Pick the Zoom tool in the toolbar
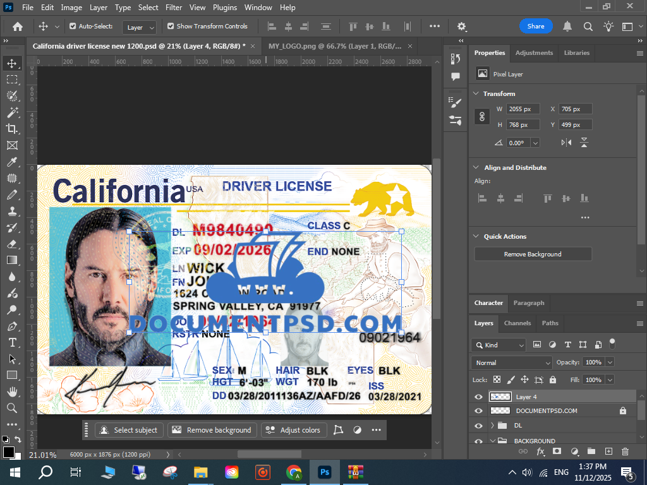The image size is (647, 485). click(12, 408)
